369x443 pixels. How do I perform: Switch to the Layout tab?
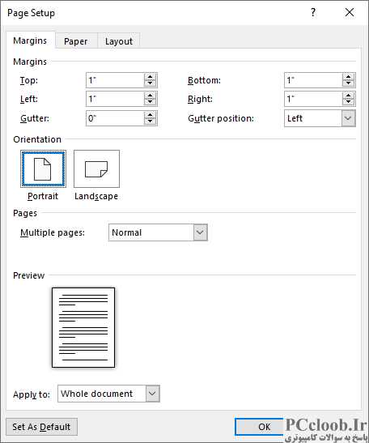click(119, 41)
